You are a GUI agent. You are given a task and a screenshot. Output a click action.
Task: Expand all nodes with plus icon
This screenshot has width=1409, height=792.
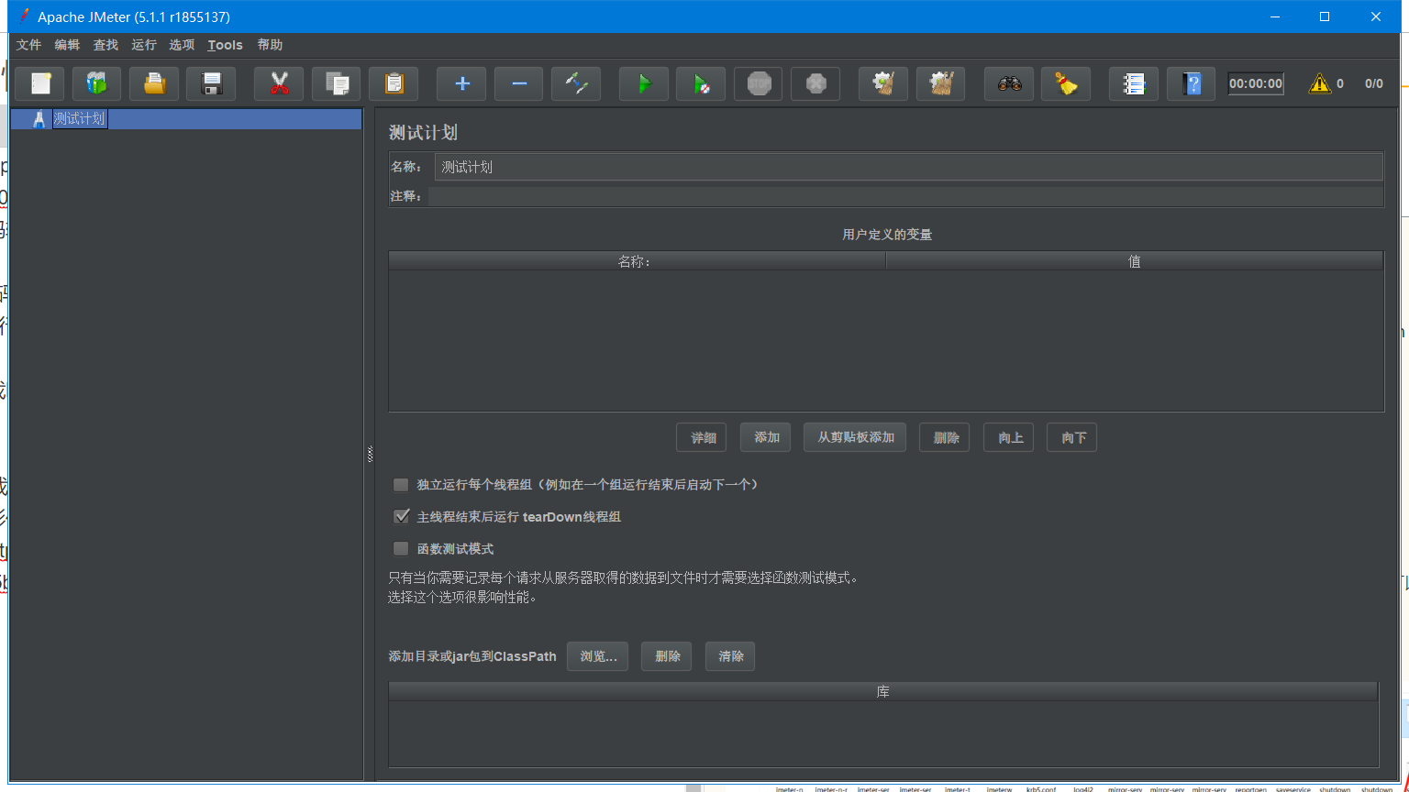(462, 83)
